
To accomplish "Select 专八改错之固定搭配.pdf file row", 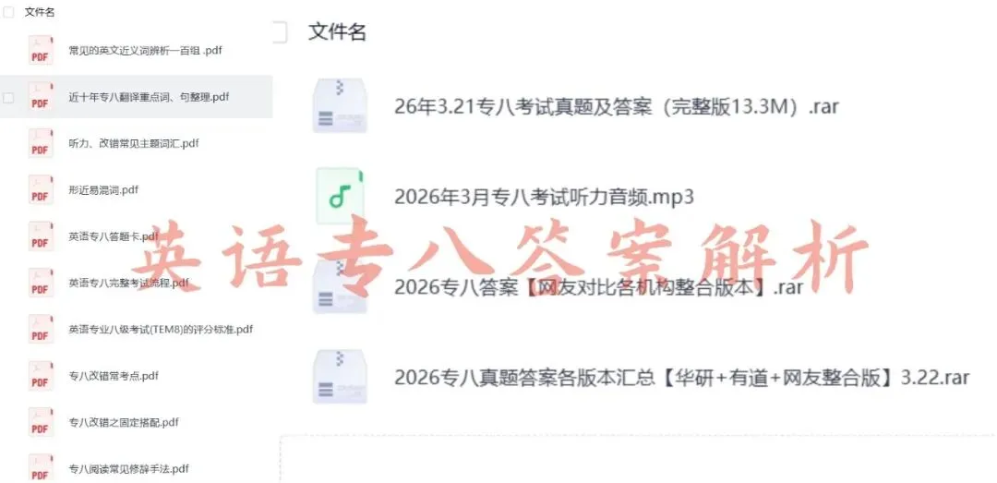I will pyautogui.click(x=136, y=422).
